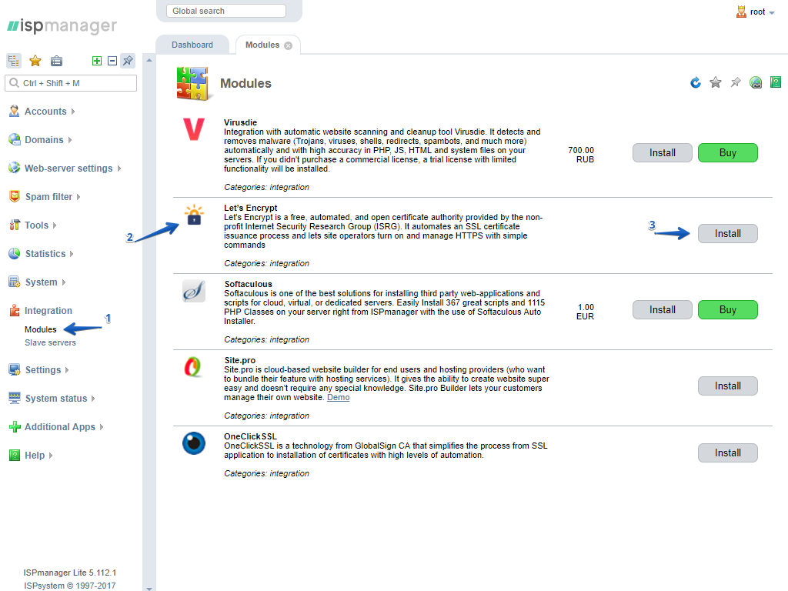788x591 pixels.
Task: Focus the Global search field
Action: (x=226, y=11)
